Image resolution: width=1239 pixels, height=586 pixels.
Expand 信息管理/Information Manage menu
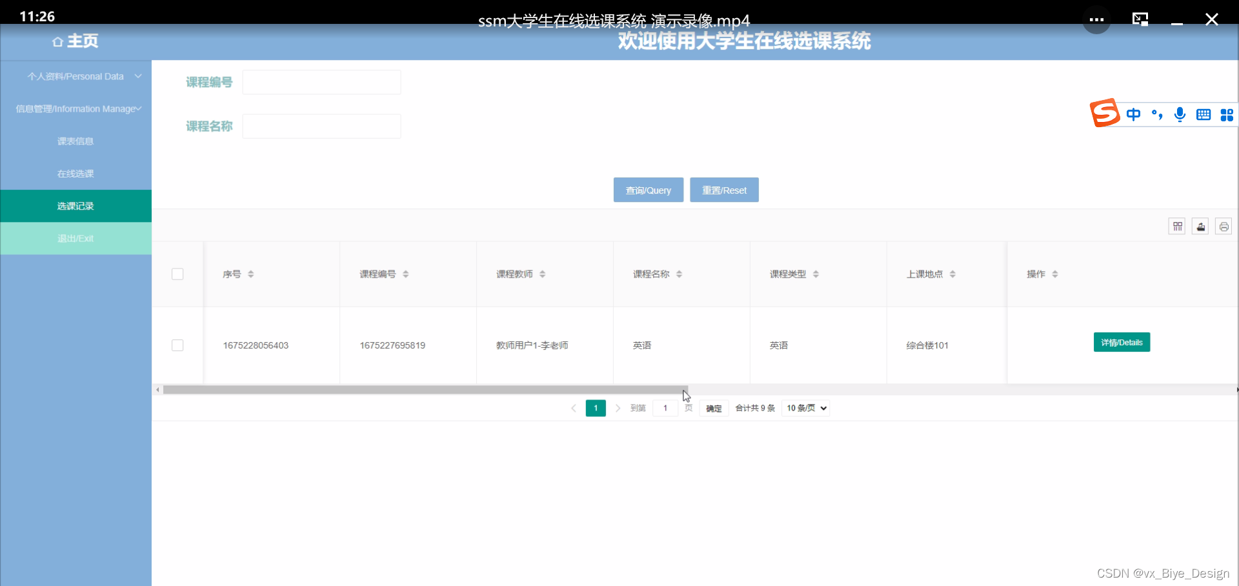pos(76,108)
